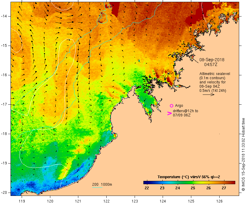Click the colorbar value '25'
Viewport: 247px width, 204px height.
point(193,188)
